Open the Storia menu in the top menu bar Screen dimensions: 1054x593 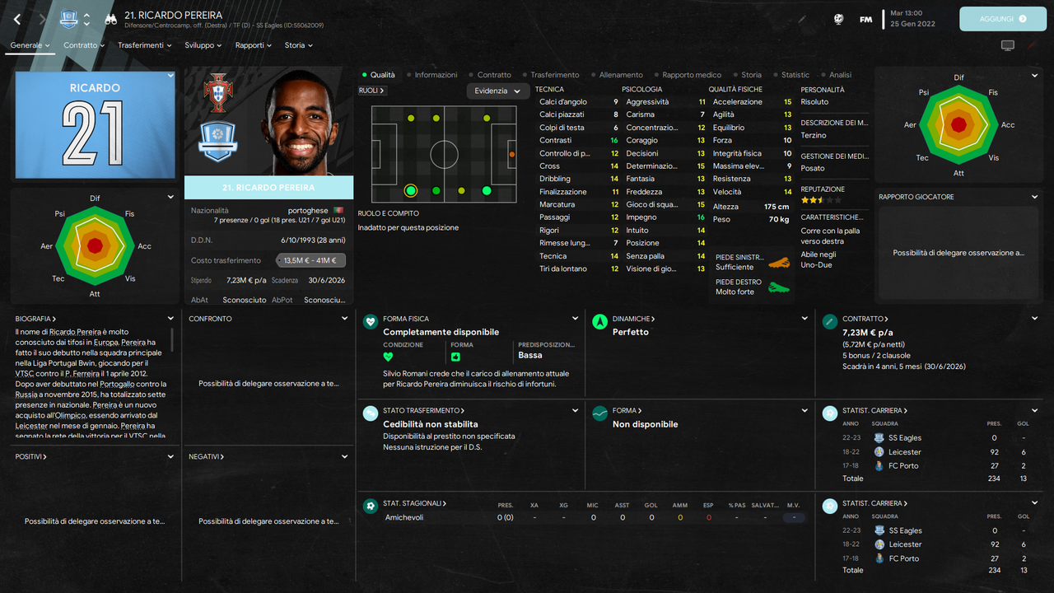(x=299, y=45)
